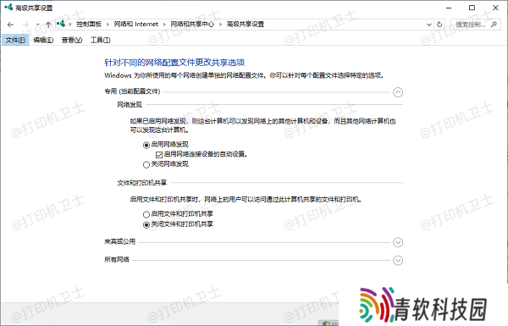Open the 编辑(E) menu
The height and width of the screenshot is (326, 508).
(x=43, y=40)
